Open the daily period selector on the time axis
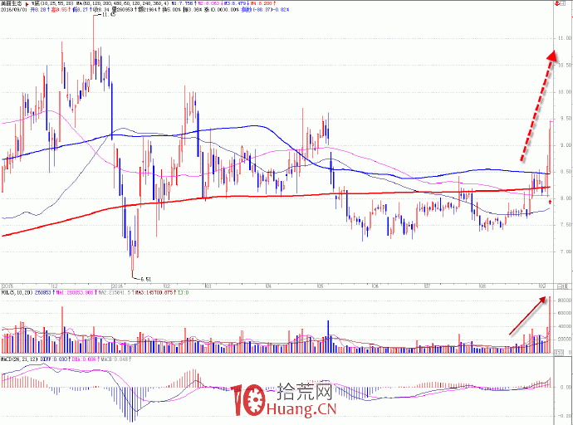Viewport: 573px width, 425px height. coord(562,286)
